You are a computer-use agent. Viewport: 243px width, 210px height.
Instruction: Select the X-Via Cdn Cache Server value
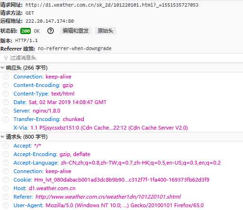click(x=109, y=128)
